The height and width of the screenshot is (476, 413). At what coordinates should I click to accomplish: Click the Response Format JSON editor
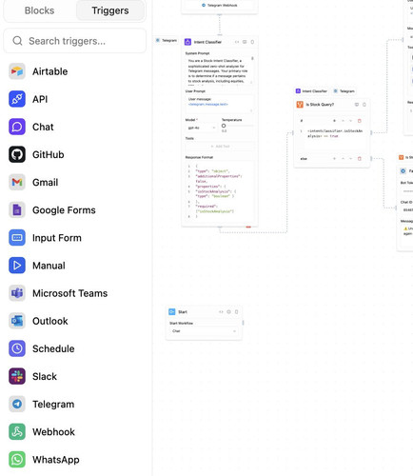pyautogui.click(x=220, y=190)
